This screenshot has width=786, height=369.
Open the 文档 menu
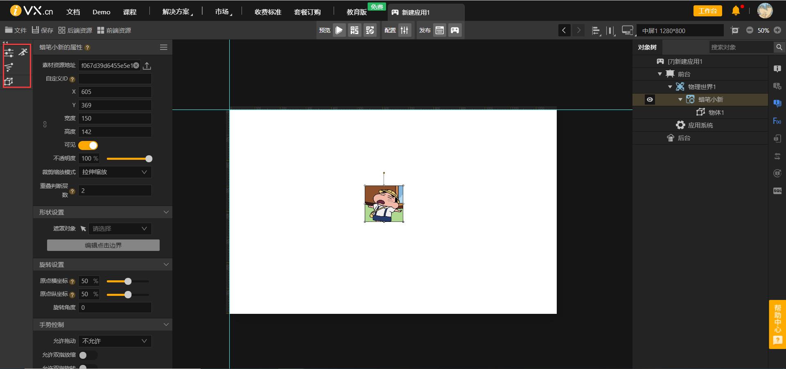(x=73, y=12)
